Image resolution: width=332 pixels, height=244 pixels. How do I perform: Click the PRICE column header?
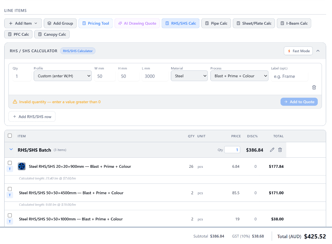(236, 136)
